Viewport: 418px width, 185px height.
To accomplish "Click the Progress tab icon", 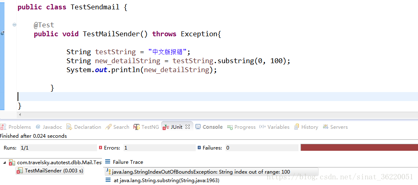I will point(230,127).
